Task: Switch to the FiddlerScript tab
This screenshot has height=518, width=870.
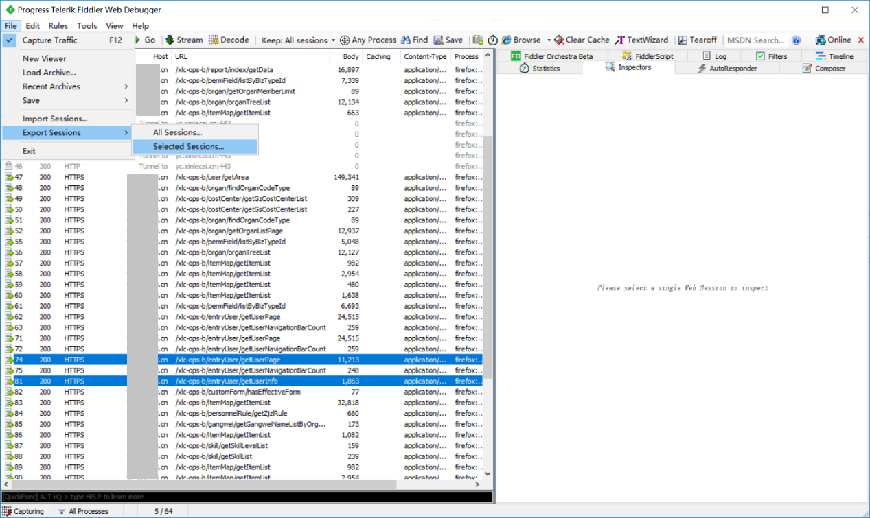Action: [x=648, y=56]
